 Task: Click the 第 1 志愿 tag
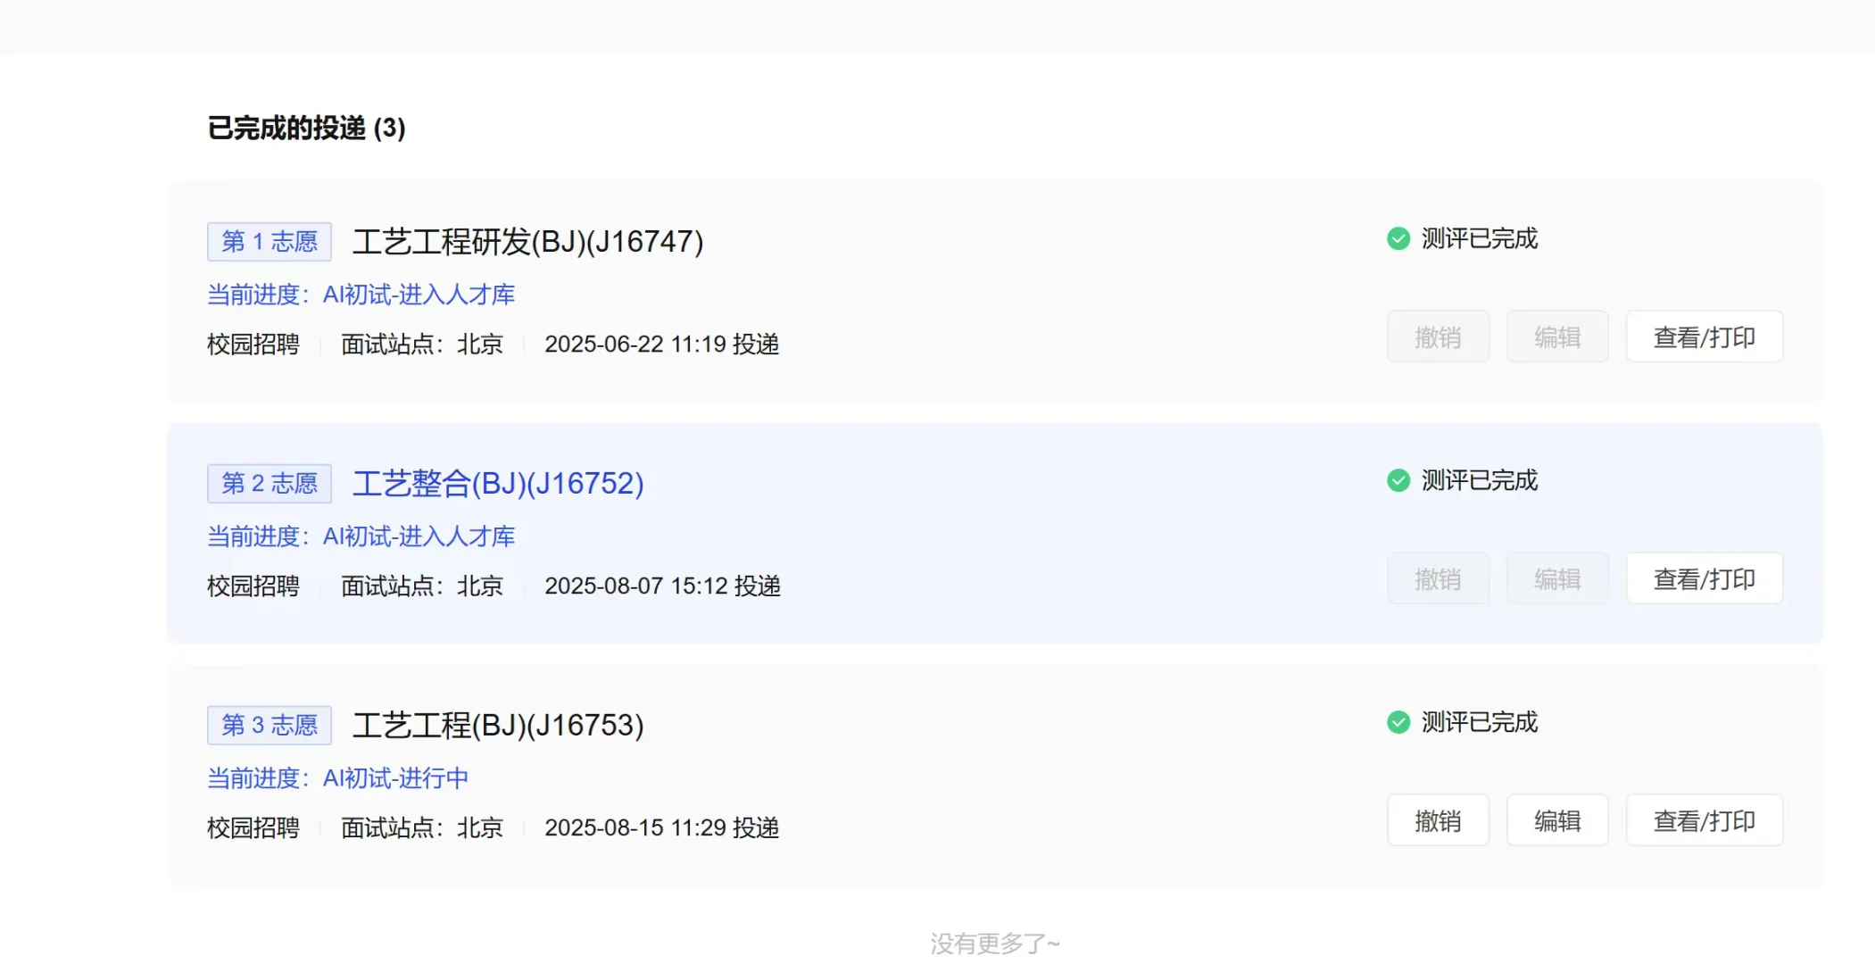269,241
